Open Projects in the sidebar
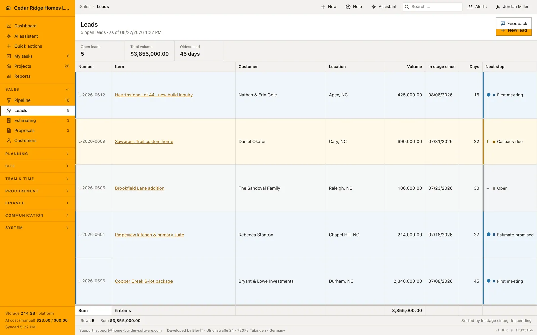 [x=37, y=66]
